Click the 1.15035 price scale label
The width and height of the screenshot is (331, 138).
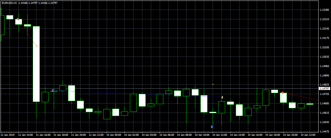pos(324,57)
